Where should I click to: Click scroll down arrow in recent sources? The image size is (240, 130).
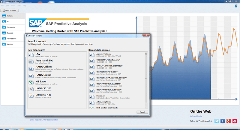pyautogui.click(x=146, y=107)
